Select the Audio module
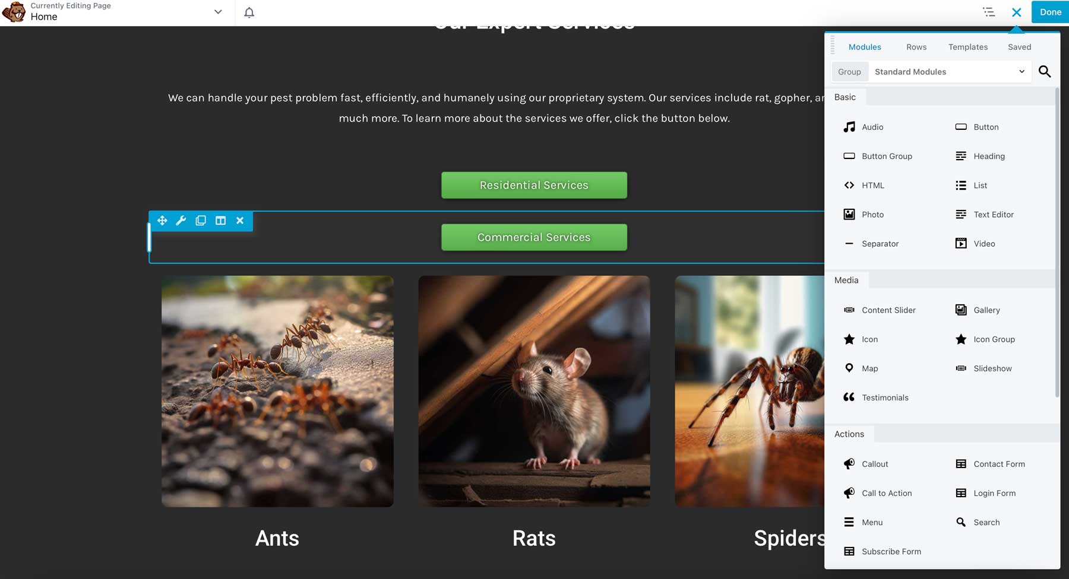Image resolution: width=1069 pixels, height=579 pixels. 872,126
